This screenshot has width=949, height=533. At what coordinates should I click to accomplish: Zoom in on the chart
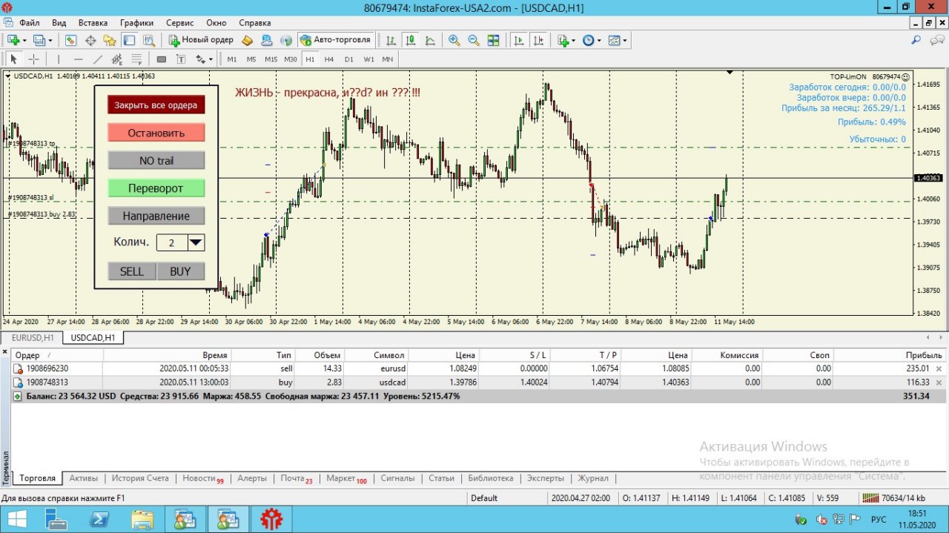[x=454, y=40]
